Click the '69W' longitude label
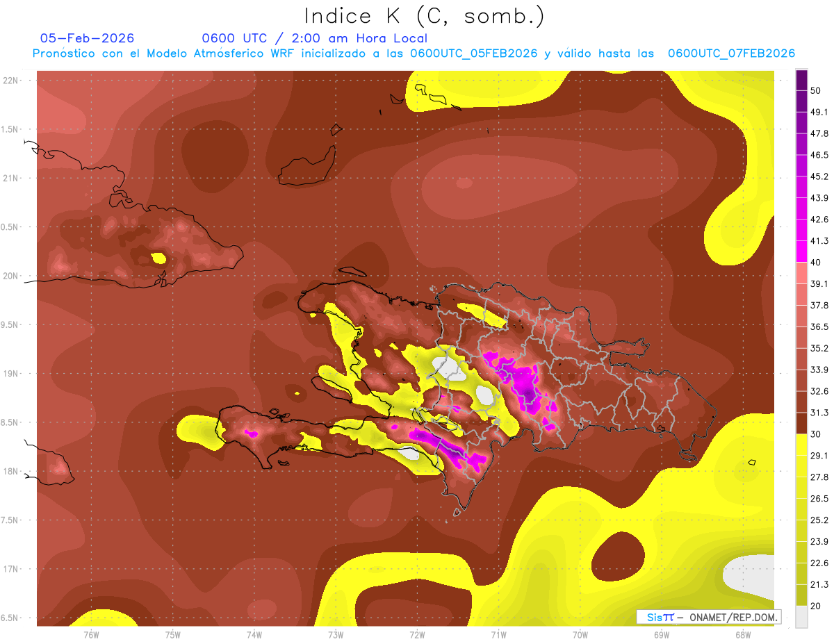 click(662, 634)
